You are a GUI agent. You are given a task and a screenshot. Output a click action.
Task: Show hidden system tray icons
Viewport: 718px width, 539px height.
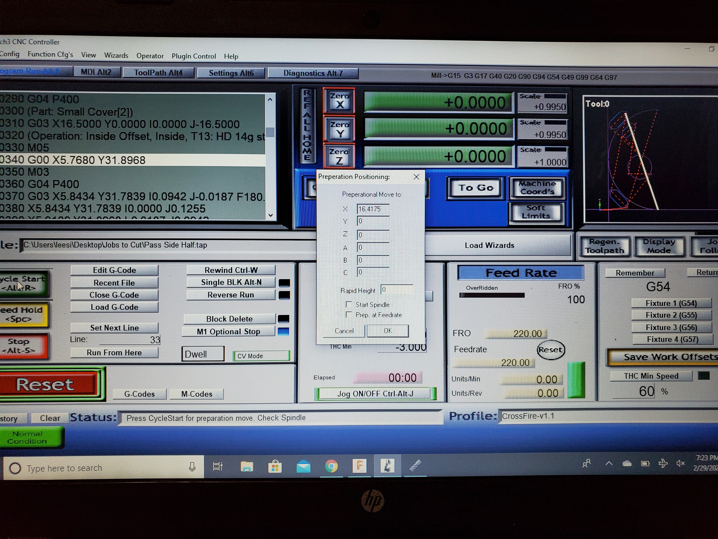(609, 464)
